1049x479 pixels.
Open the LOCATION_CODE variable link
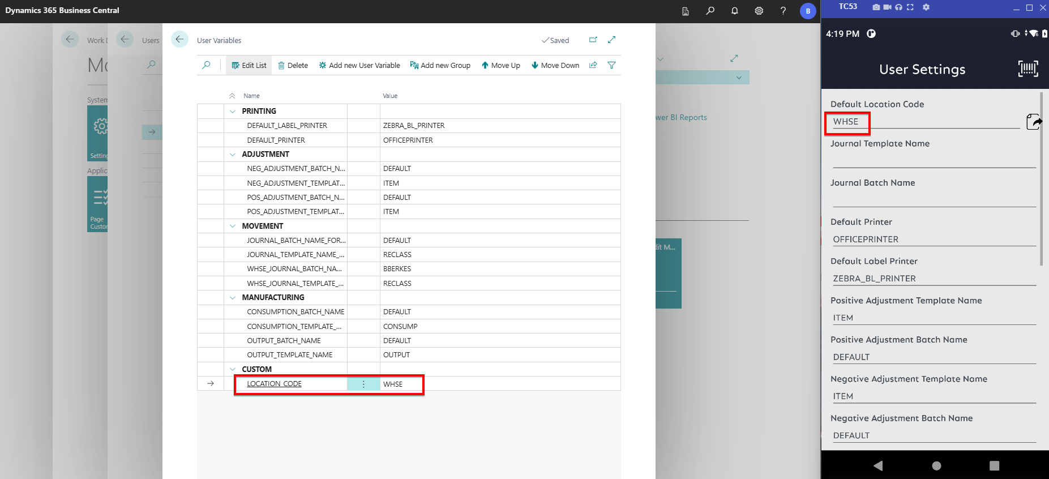point(274,384)
